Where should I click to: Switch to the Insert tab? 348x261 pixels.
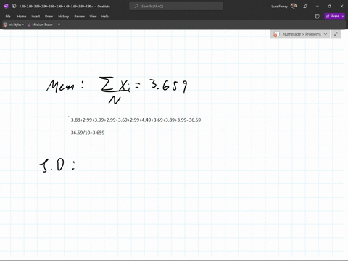click(36, 17)
